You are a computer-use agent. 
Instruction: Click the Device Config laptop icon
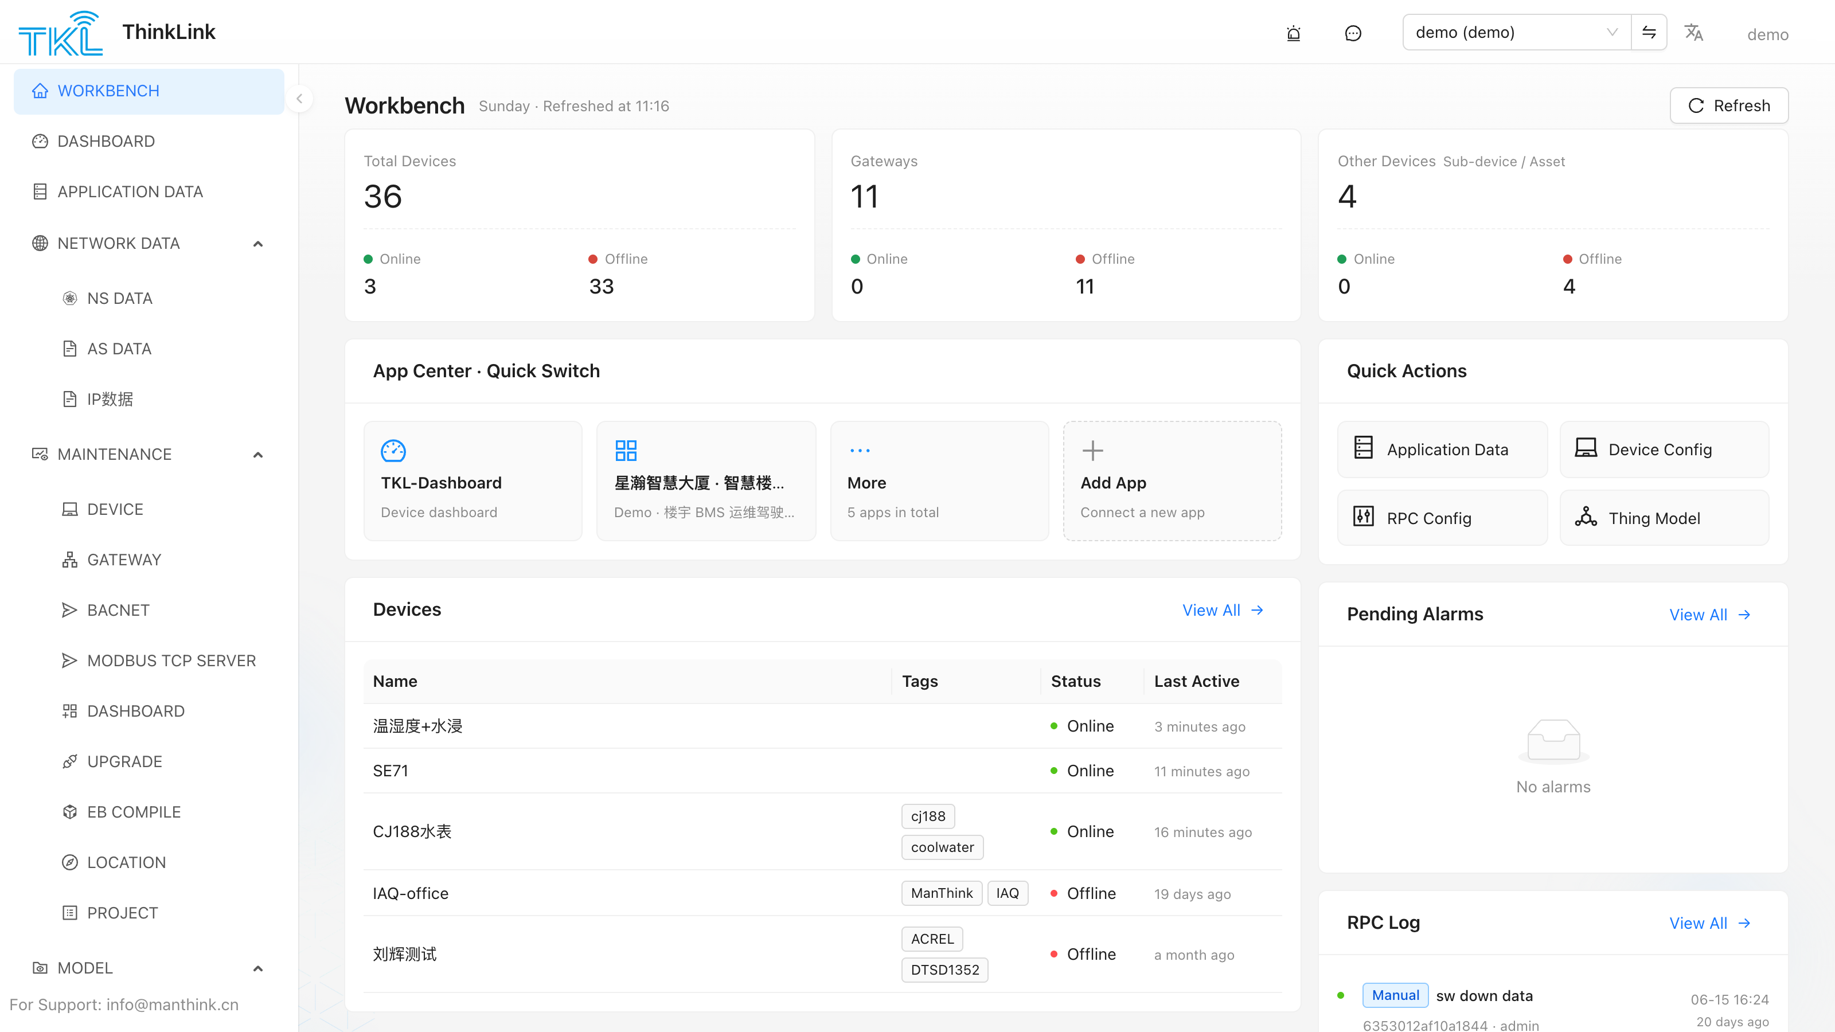pos(1586,447)
